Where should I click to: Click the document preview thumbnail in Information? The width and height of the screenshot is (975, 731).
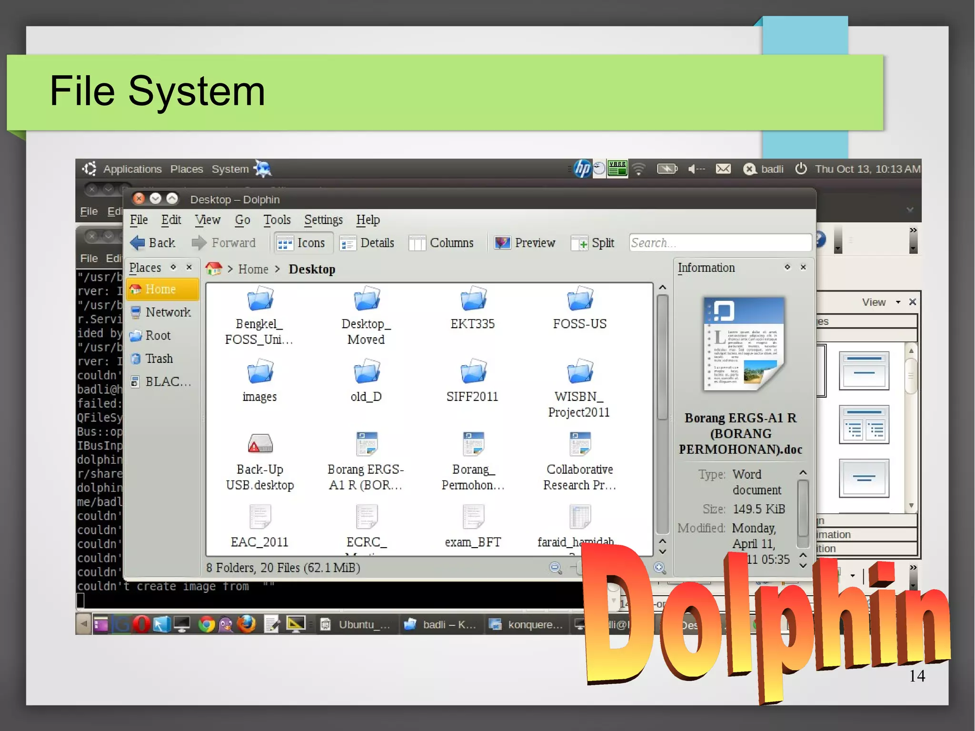(744, 344)
